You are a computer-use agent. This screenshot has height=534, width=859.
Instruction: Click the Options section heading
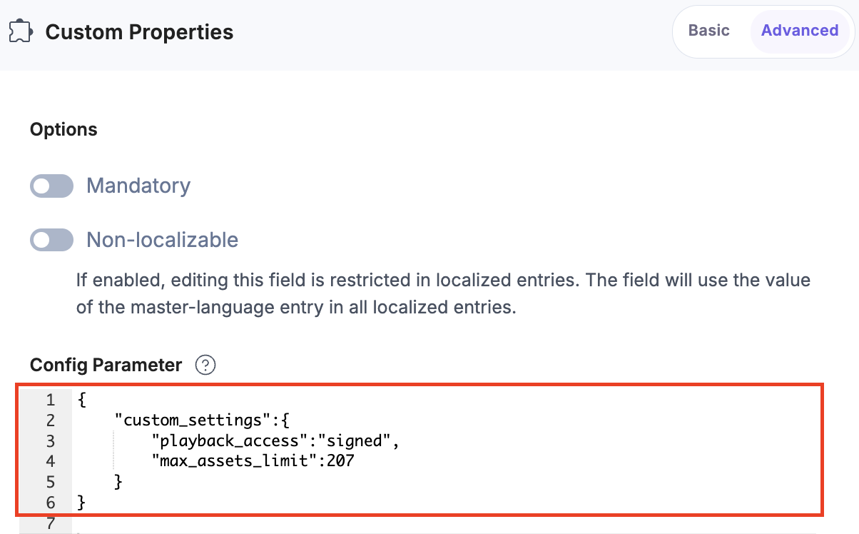pos(63,129)
